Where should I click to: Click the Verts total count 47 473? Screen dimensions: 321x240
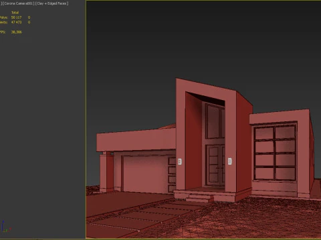click(x=16, y=22)
